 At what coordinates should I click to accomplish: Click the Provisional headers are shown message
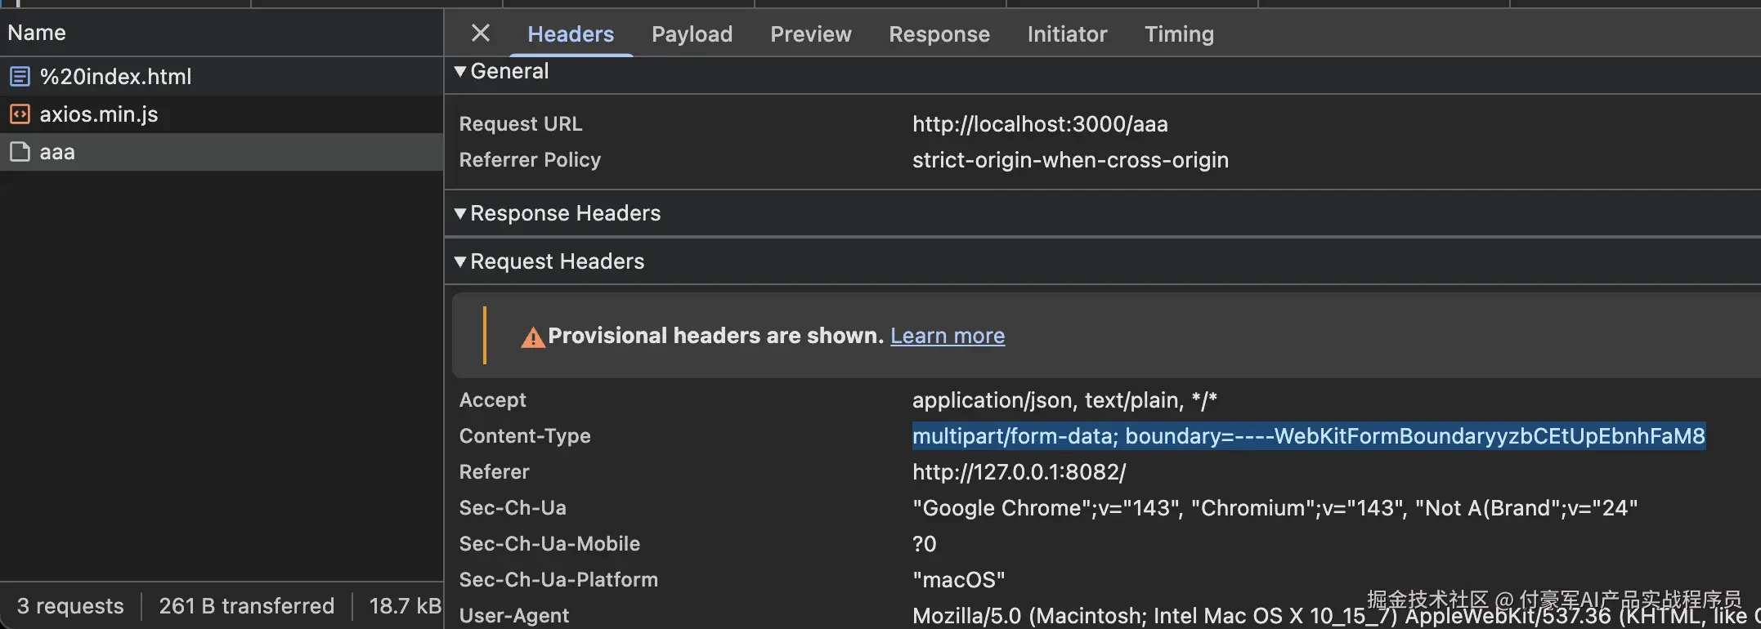716,336
